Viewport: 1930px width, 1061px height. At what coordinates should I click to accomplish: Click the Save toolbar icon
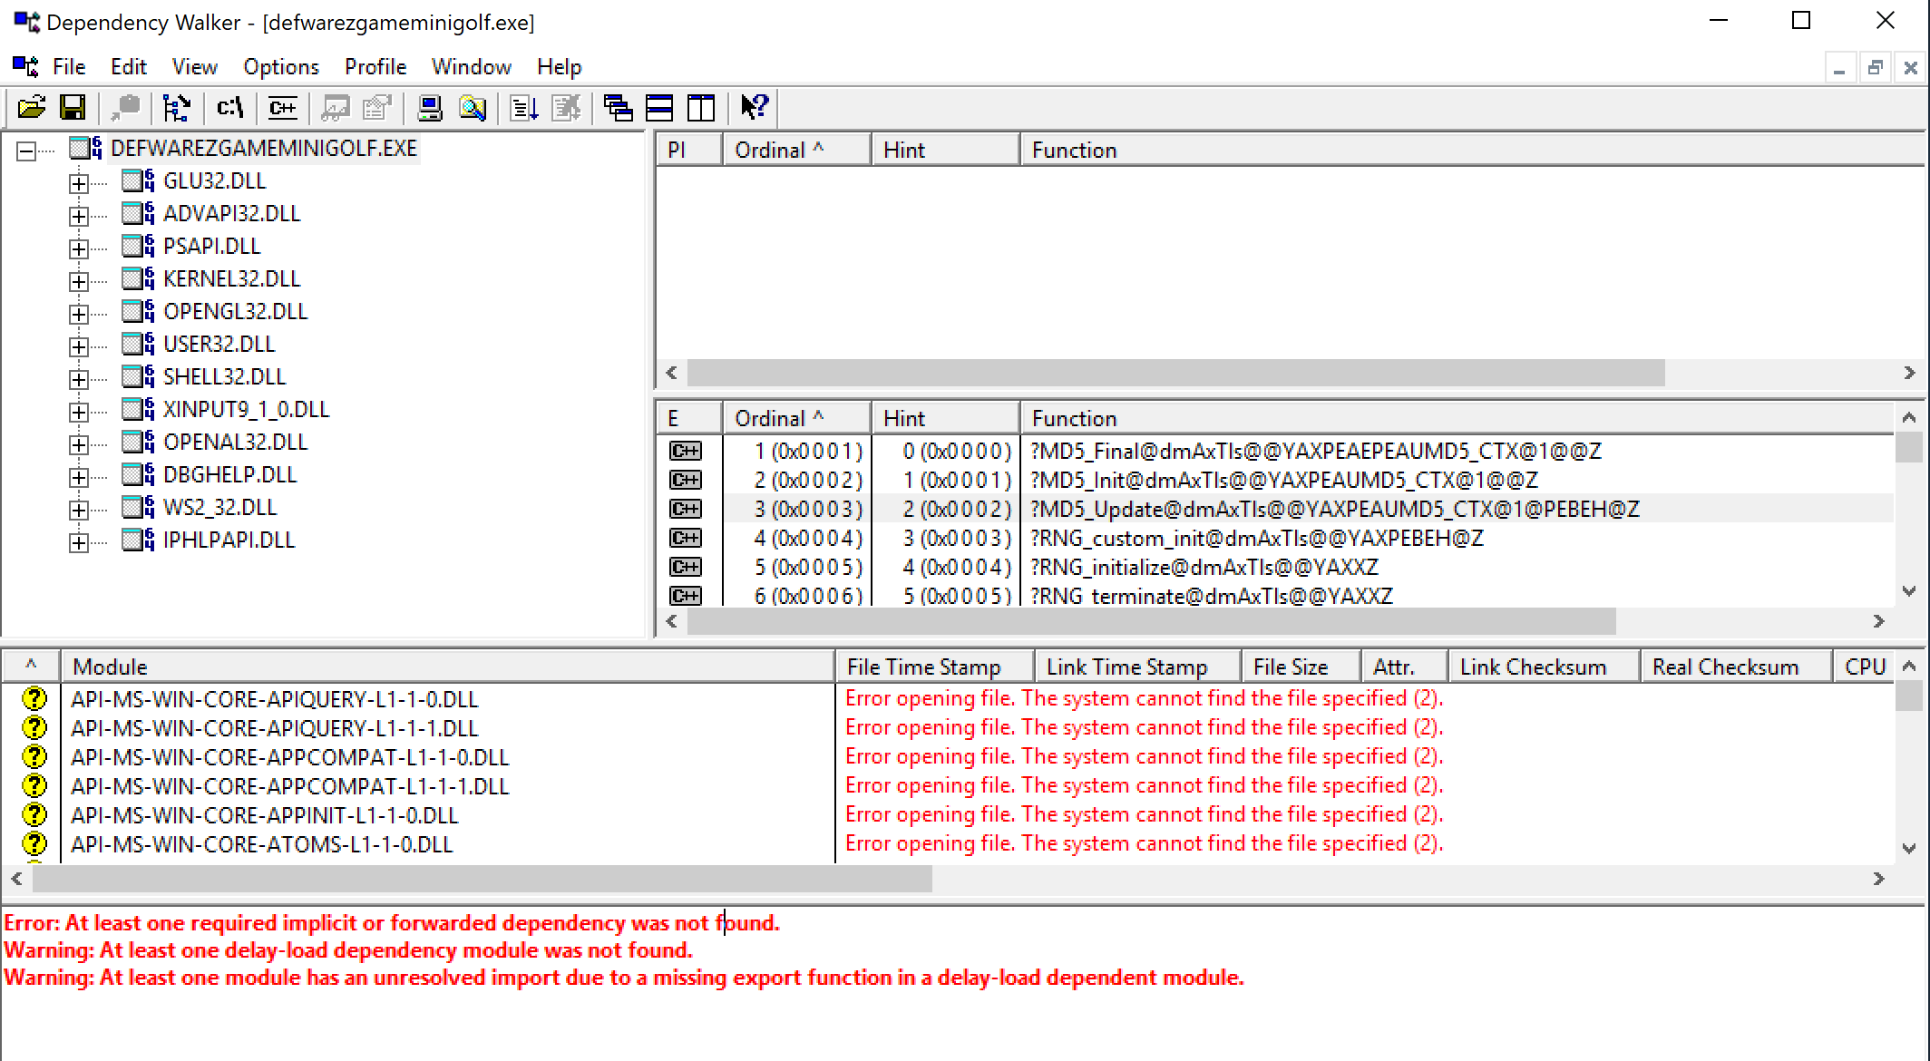tap(74, 109)
